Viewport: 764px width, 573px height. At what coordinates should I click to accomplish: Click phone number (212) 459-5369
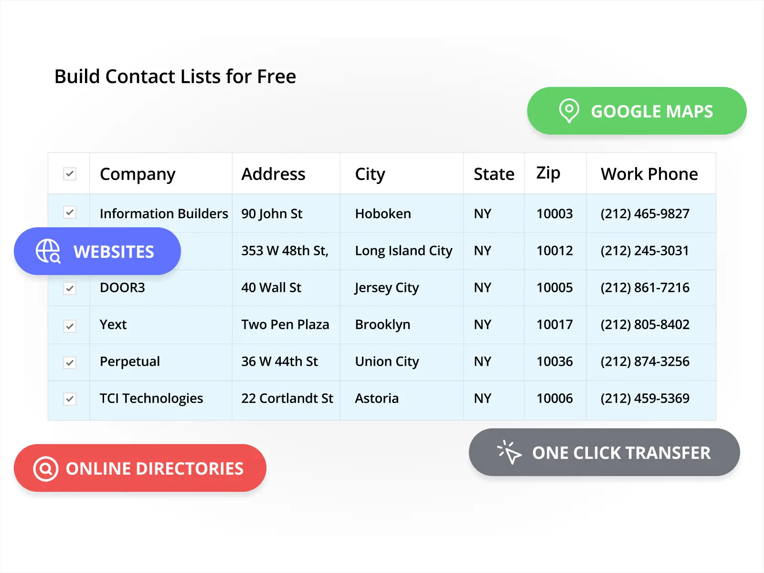(645, 398)
